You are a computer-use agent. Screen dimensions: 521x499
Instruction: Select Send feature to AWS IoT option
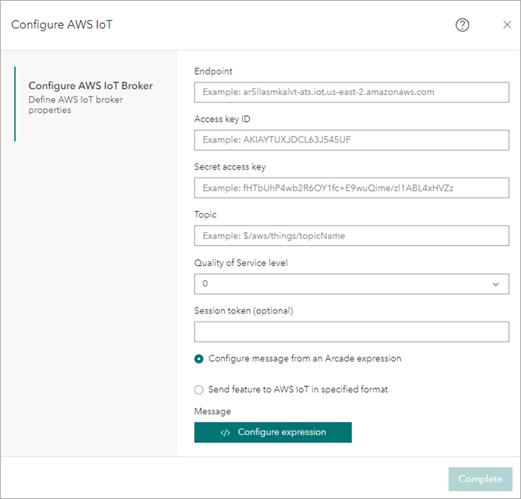coord(199,390)
